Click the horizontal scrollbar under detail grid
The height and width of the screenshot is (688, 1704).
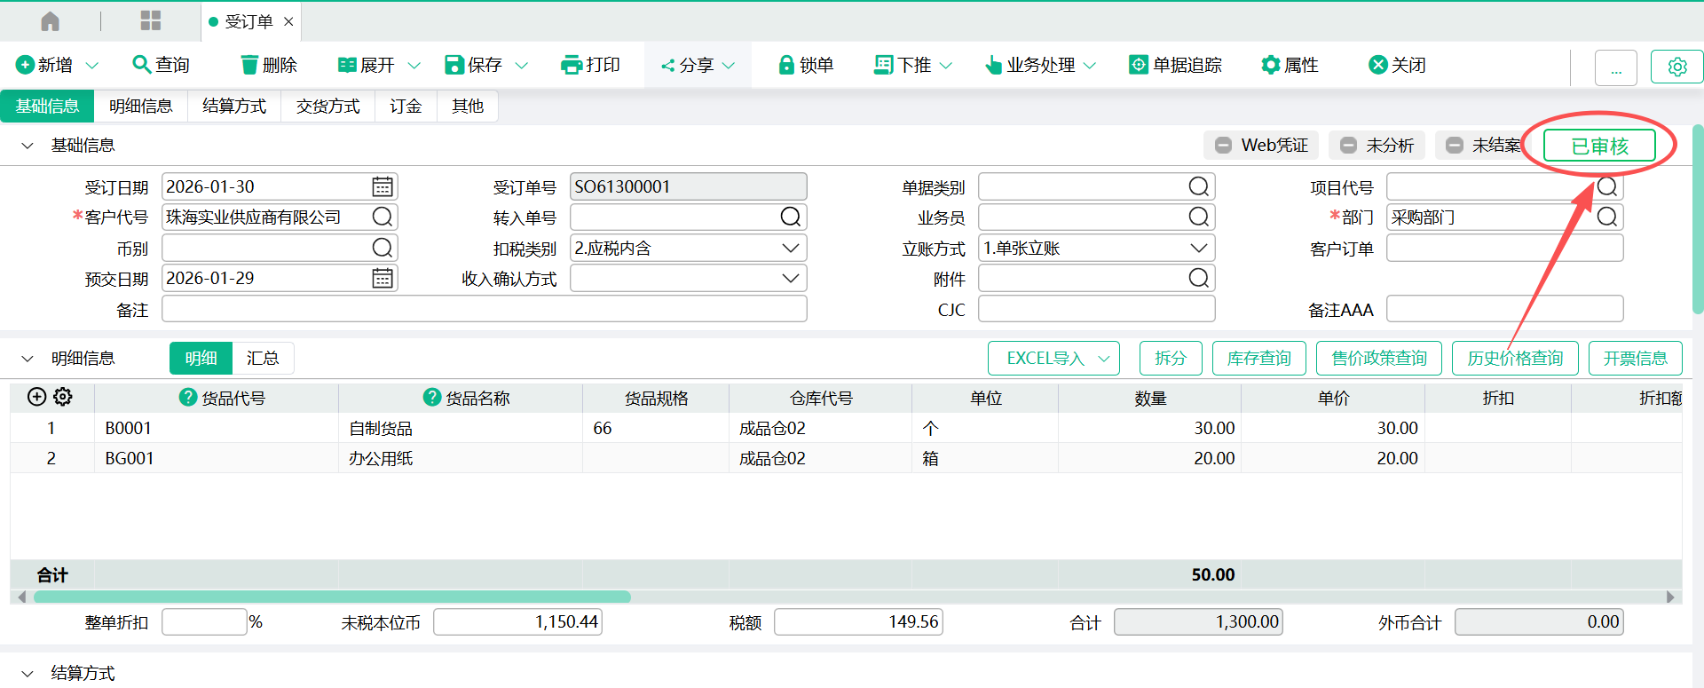332,597
